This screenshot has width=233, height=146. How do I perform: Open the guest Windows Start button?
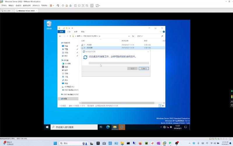[x=47, y=127]
